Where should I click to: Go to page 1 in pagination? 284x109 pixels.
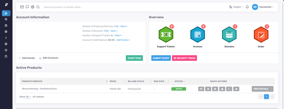(x=266, y=97)
